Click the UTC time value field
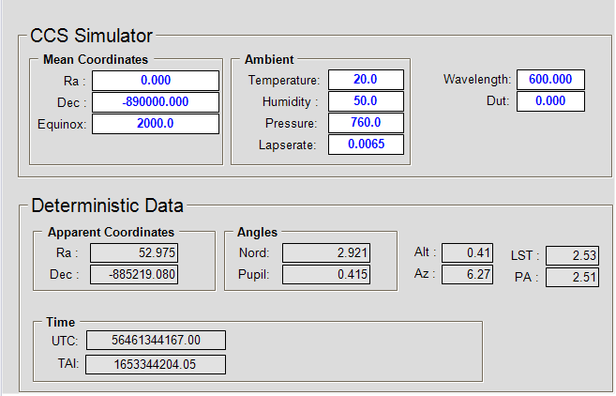Screen dimensions: 616x396 click(156, 341)
